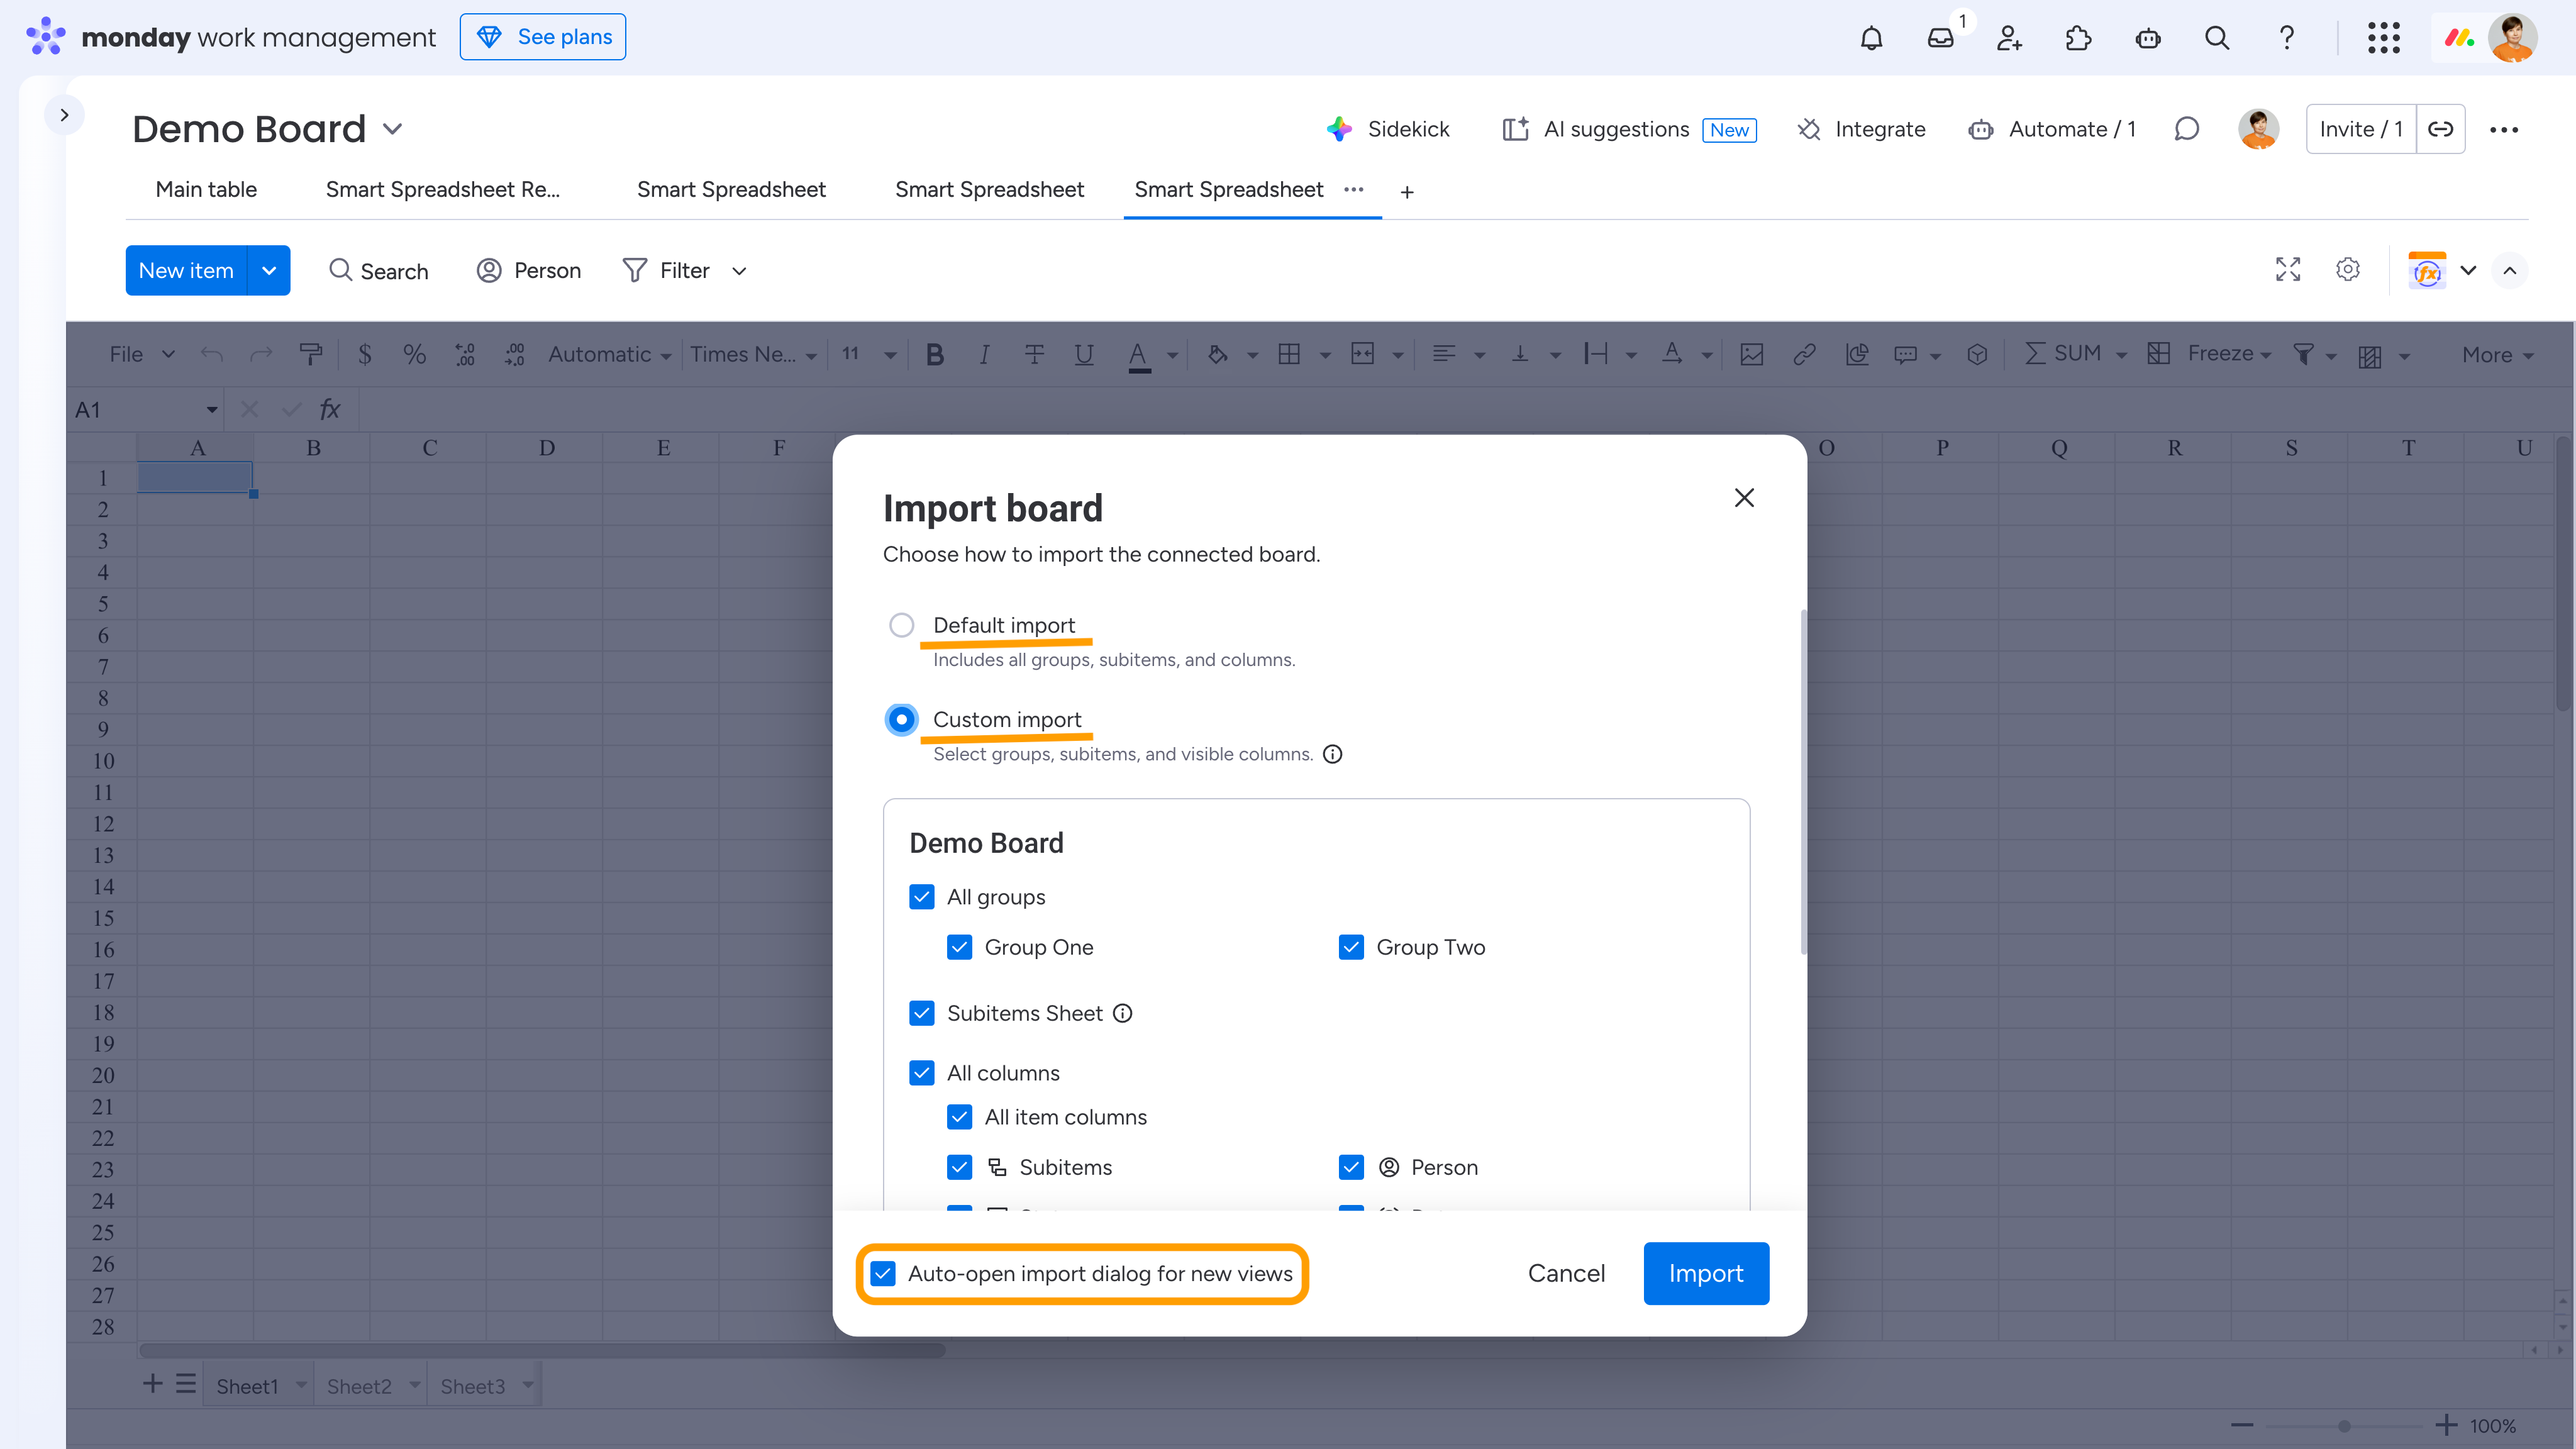Select the Default import radio option
This screenshot has height=1449, width=2576.
(901, 625)
